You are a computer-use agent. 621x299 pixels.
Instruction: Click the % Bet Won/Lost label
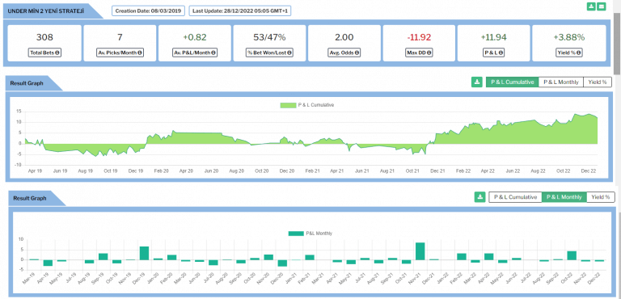(269, 53)
